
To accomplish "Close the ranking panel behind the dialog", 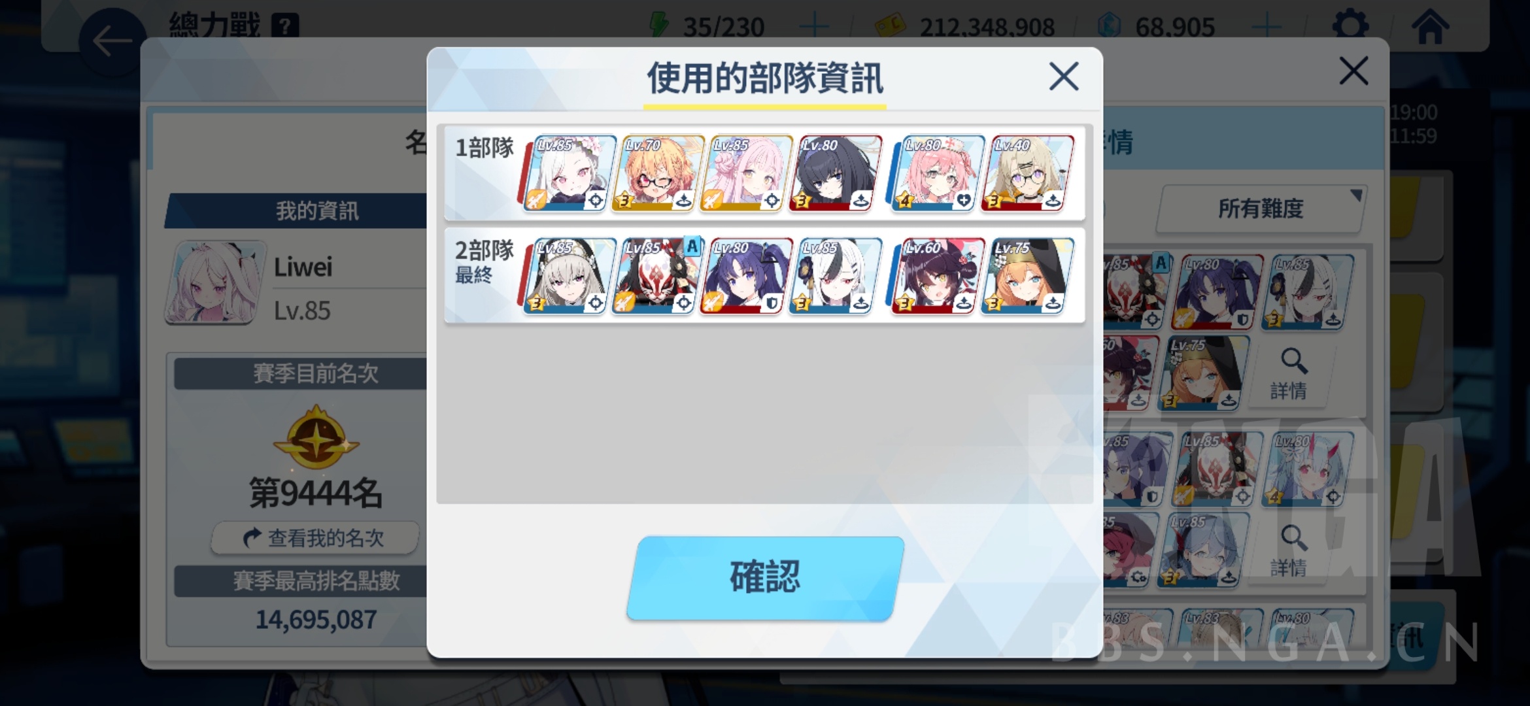I will [x=1353, y=71].
